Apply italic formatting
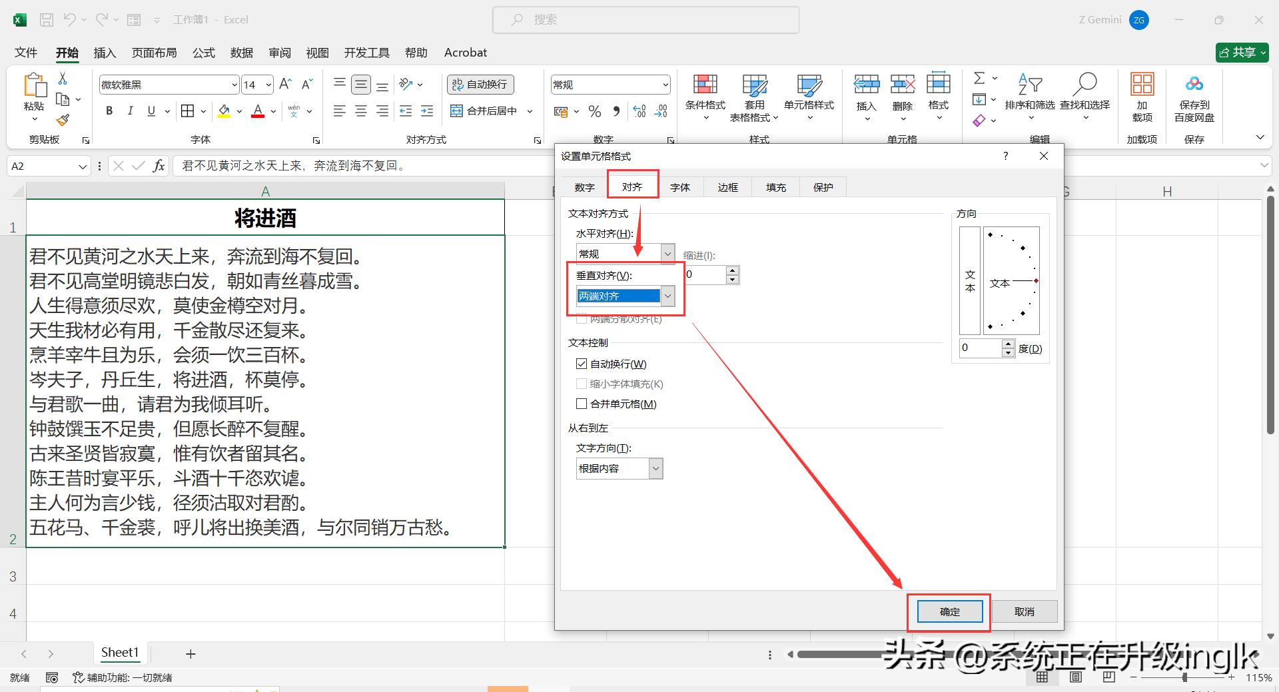The width and height of the screenshot is (1279, 692). click(130, 111)
